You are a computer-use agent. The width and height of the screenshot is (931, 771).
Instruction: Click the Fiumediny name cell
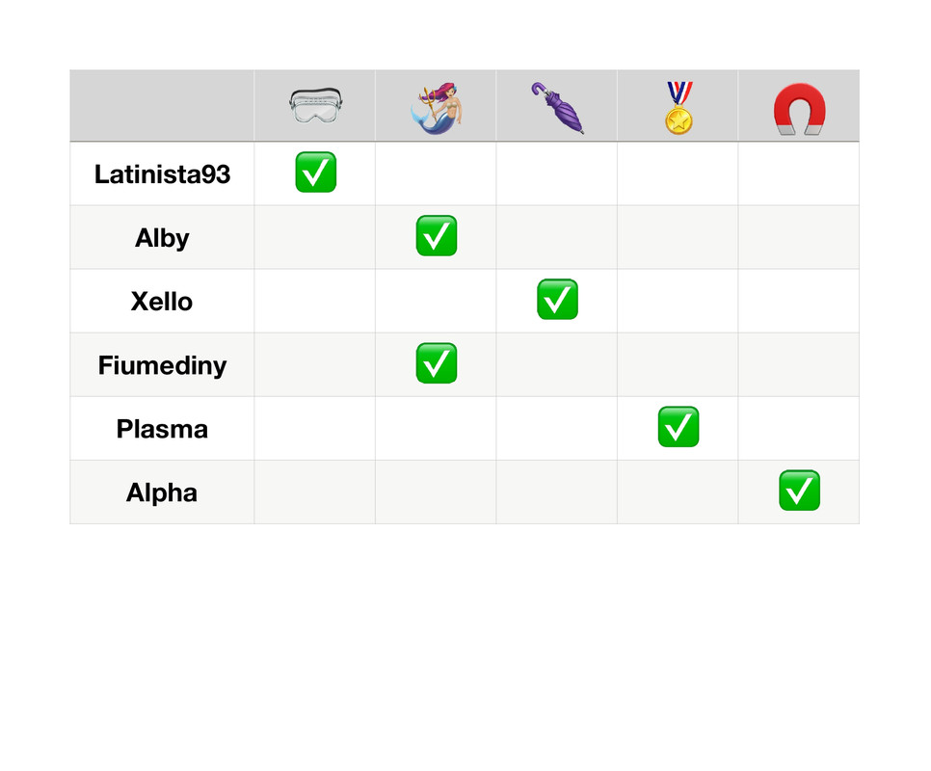(162, 365)
